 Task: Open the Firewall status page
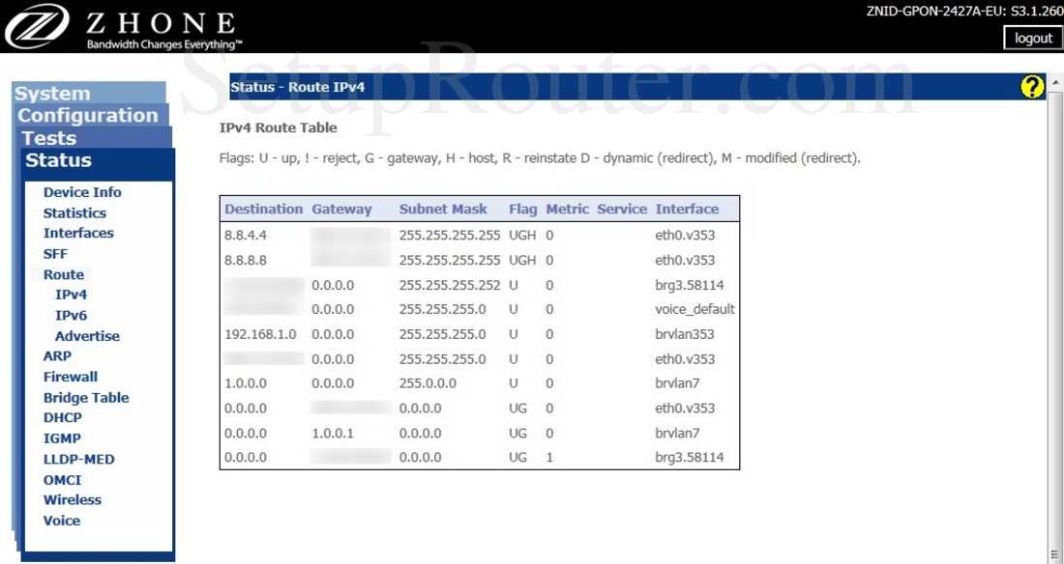(x=70, y=377)
